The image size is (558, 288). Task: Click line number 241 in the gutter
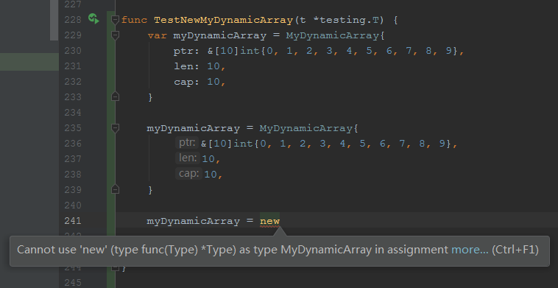point(73,221)
